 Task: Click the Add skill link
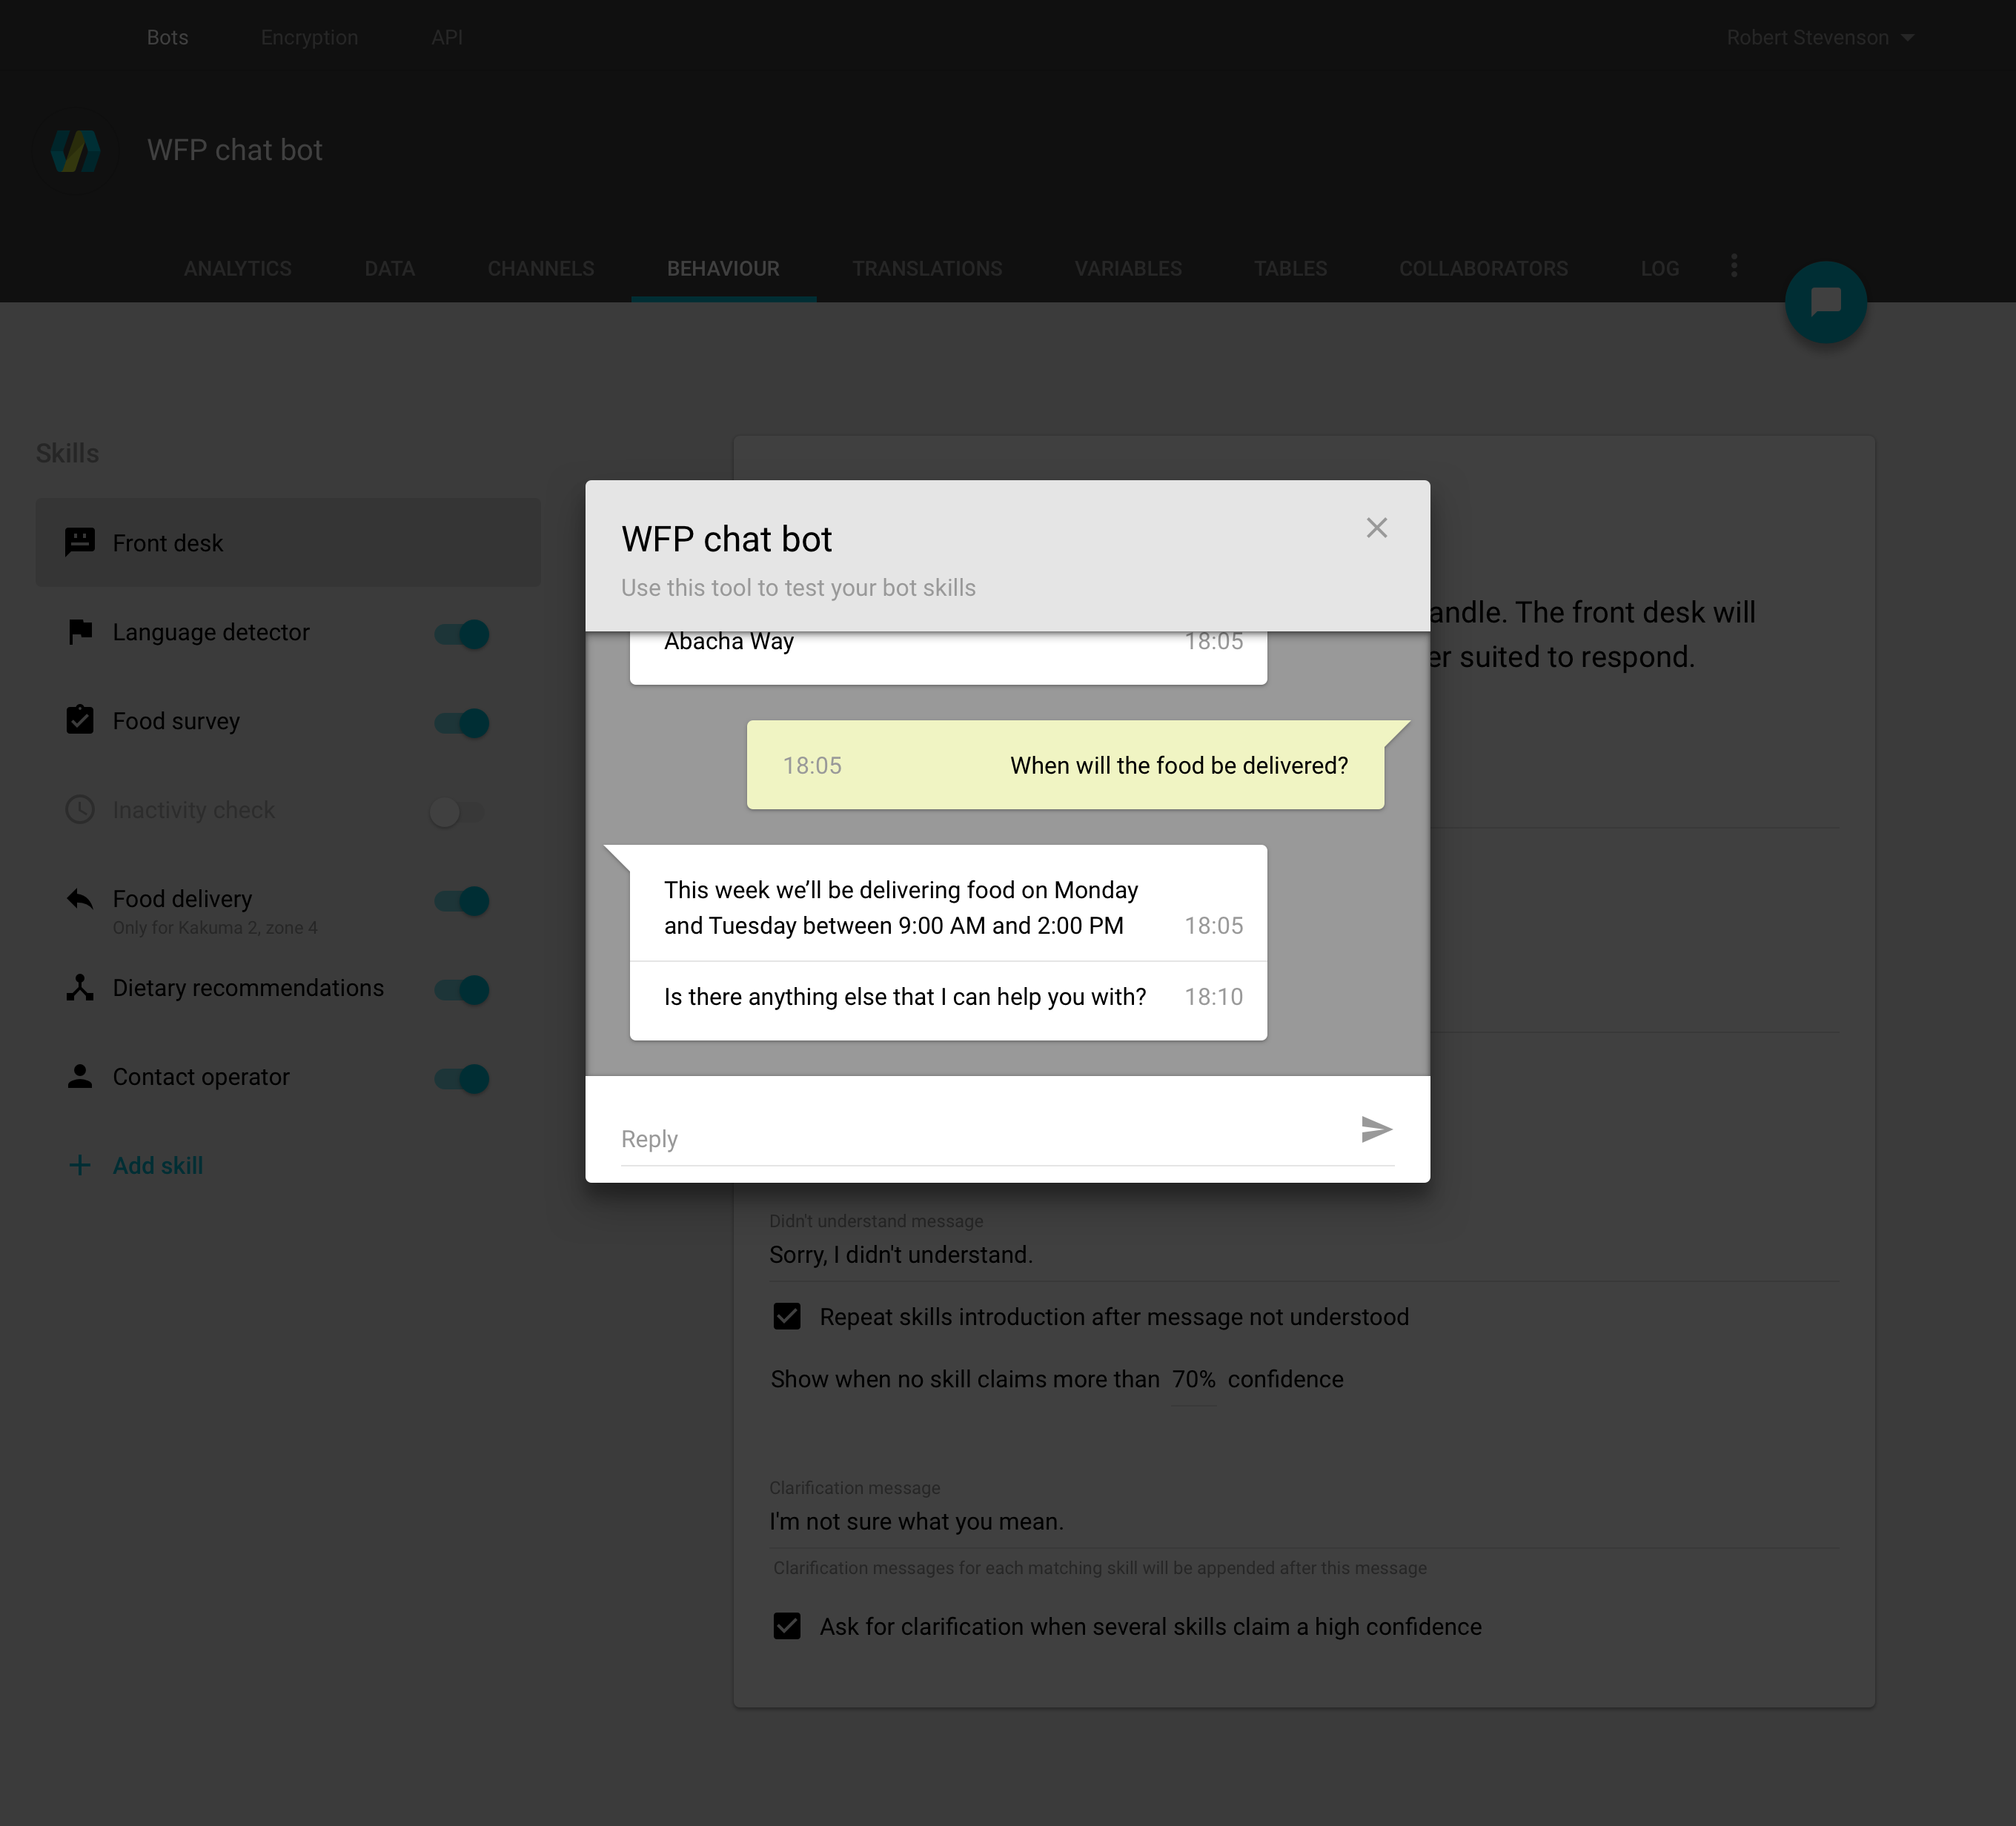(158, 1165)
